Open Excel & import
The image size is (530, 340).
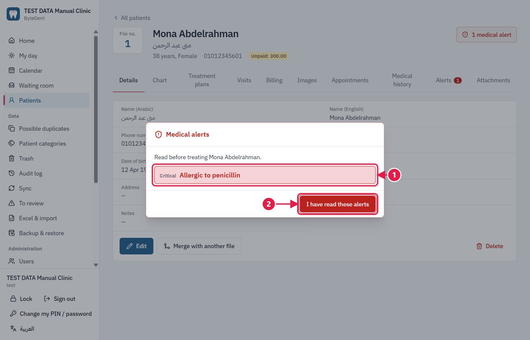click(x=46, y=218)
